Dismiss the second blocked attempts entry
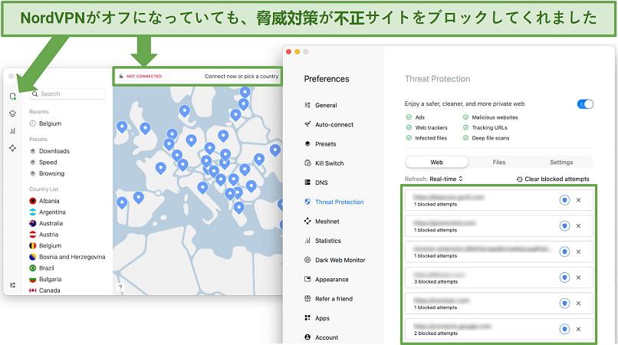The height and width of the screenshot is (345, 618). [578, 226]
